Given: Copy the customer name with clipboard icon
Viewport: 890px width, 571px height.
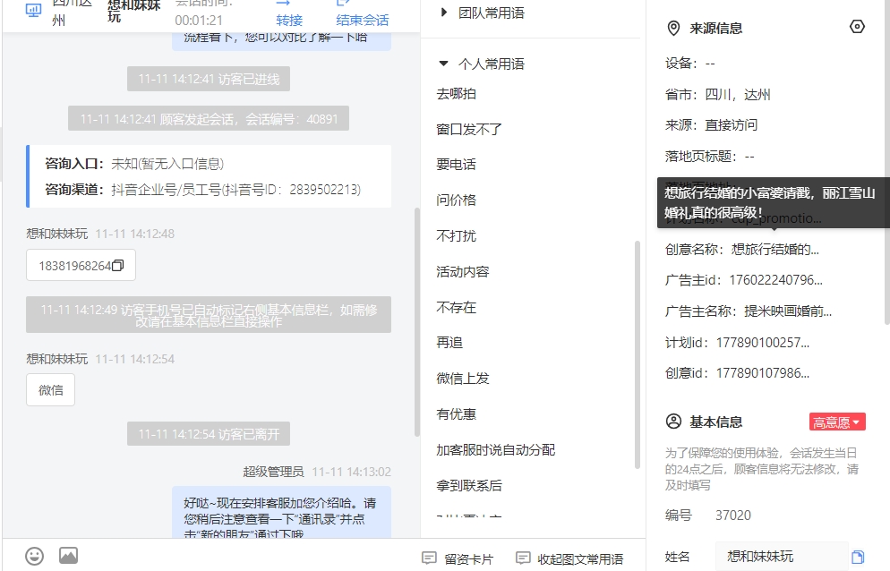Looking at the screenshot, I should (858, 557).
